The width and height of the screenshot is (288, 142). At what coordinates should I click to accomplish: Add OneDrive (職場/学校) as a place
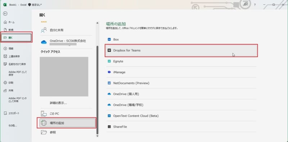click(181, 105)
